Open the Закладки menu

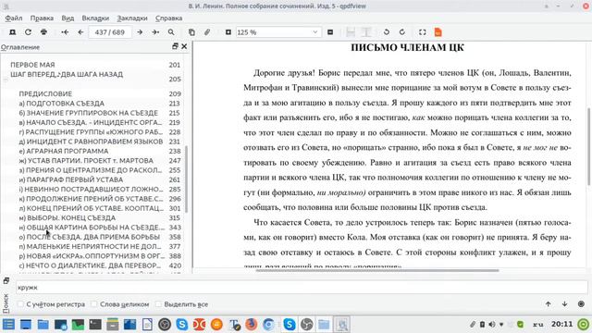click(x=132, y=18)
